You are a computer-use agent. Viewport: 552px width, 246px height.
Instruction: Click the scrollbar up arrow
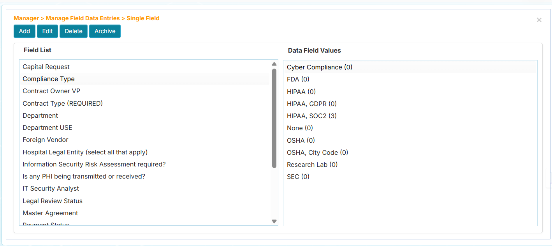pyautogui.click(x=274, y=62)
